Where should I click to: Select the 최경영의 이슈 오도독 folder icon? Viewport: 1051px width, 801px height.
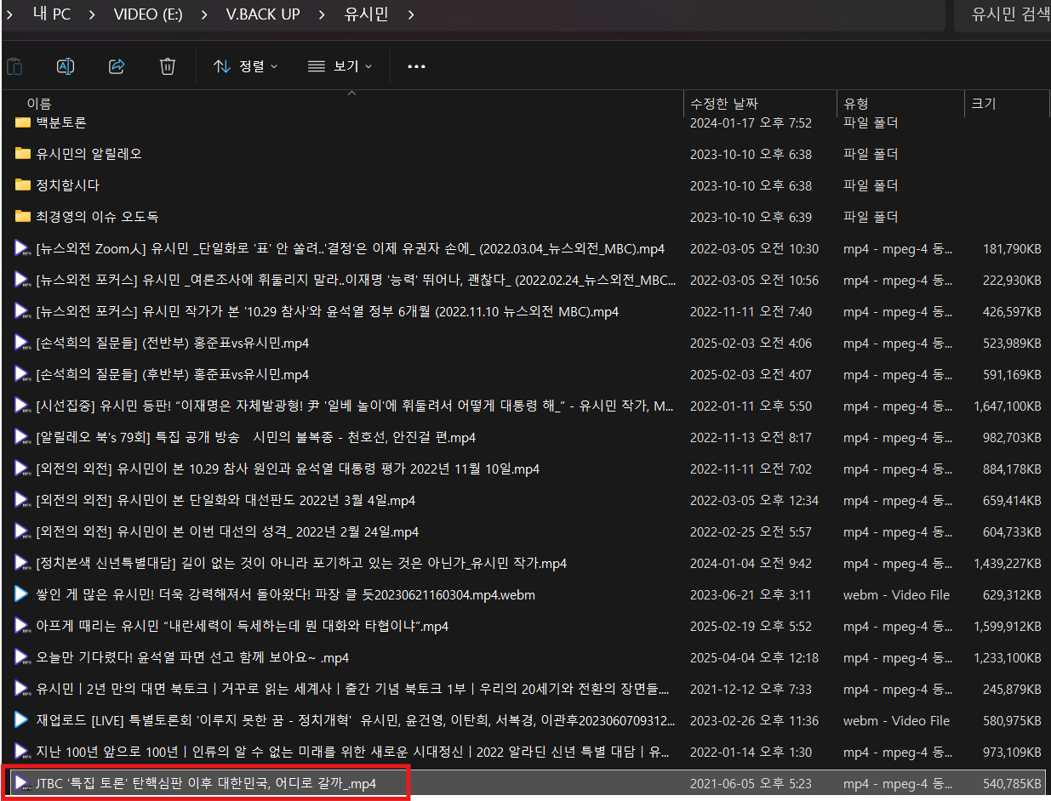pos(23,217)
